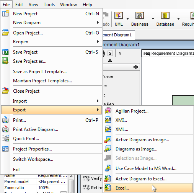Click the Database toolbar icon
Viewport: 194px width, 193px height.
point(165,16)
